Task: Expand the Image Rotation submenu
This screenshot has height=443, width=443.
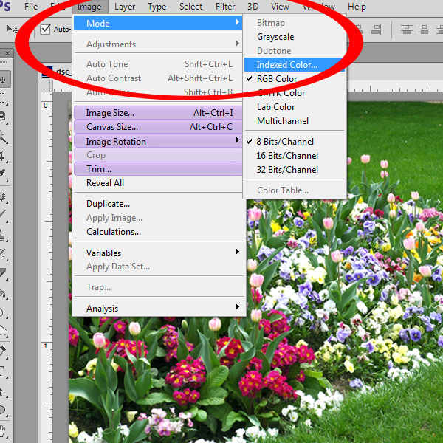Action: pos(158,141)
